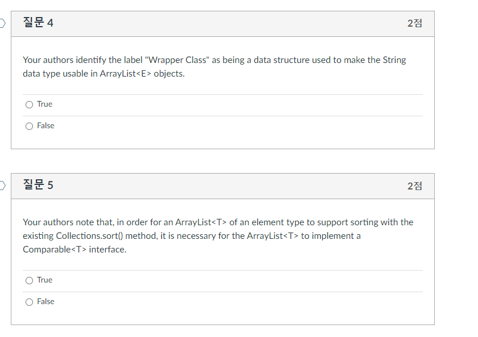Image resolution: width=478 pixels, height=337 pixels.
Task: Click the 질문 4 title bar background
Action: pos(227,23)
